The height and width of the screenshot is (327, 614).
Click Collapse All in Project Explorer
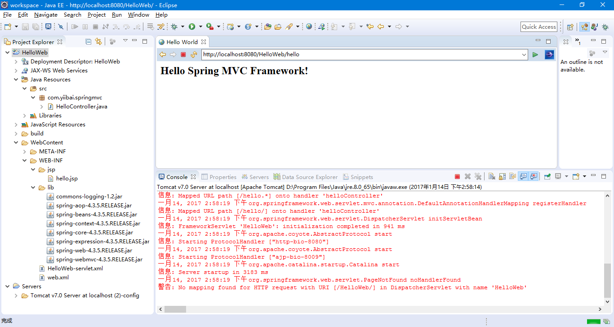pos(89,42)
